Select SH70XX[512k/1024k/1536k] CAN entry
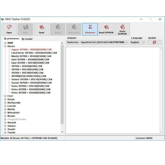This screenshot has width=165, height=165. 29,76
